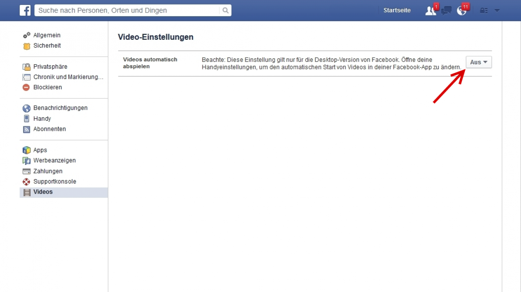
Task: Click the red Blockieren icon
Action: click(x=26, y=87)
